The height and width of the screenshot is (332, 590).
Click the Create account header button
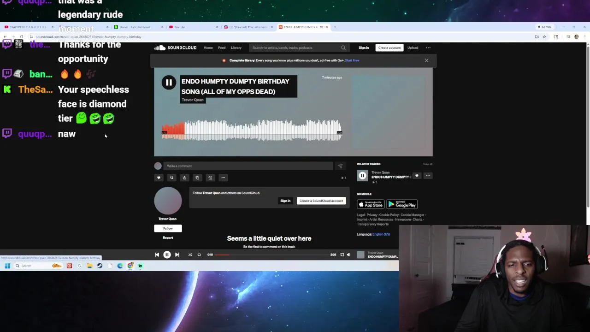click(x=389, y=47)
